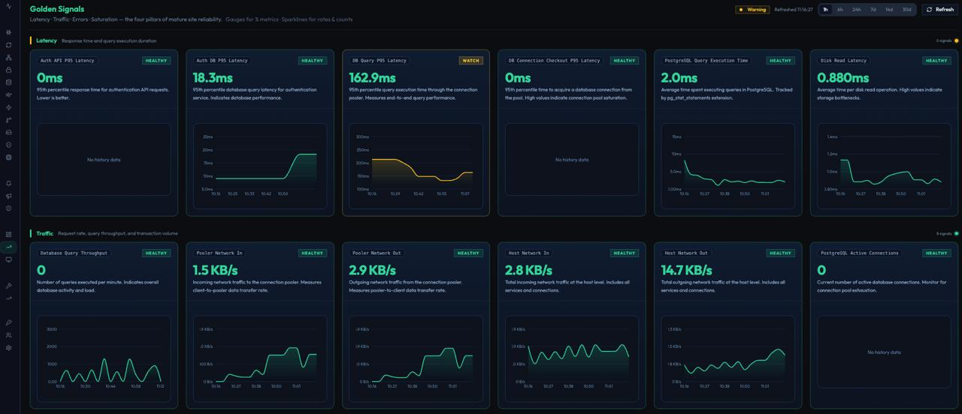
Task: Click the 0.880ms disk read value
Action: pyautogui.click(x=843, y=77)
